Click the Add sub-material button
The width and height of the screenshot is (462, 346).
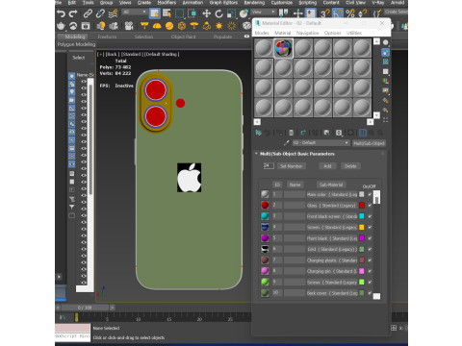pos(327,166)
